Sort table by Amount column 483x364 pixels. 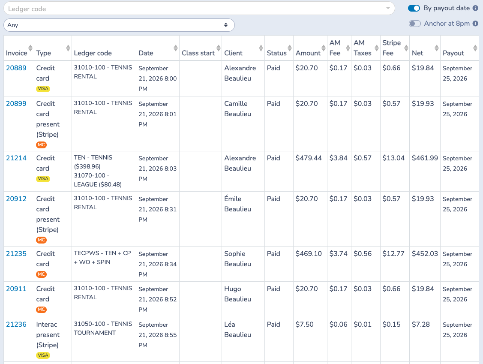[x=324, y=48]
